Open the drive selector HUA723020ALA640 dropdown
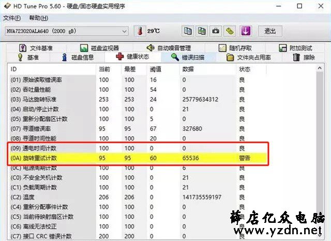This screenshot has height=241, width=331. pos(67,31)
